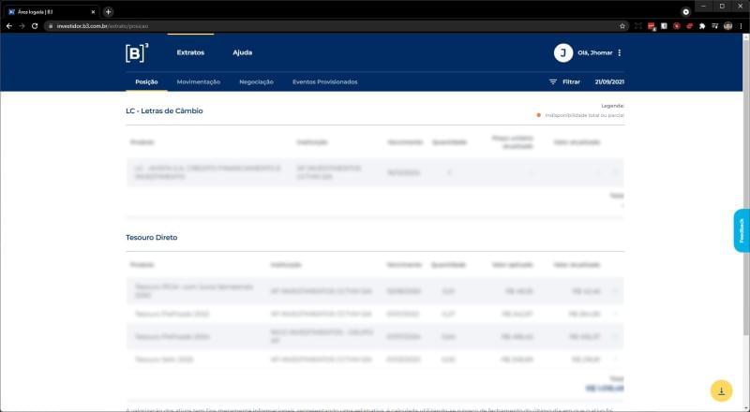The image size is (750, 412).
Task: Click the yellow download button
Action: pyautogui.click(x=721, y=391)
